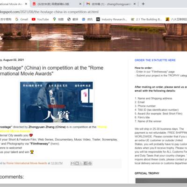This screenshot has width=187, height=187.
Task: Open the yellow-icon Chinese bookmark at right
Action: (x=176, y=19)
